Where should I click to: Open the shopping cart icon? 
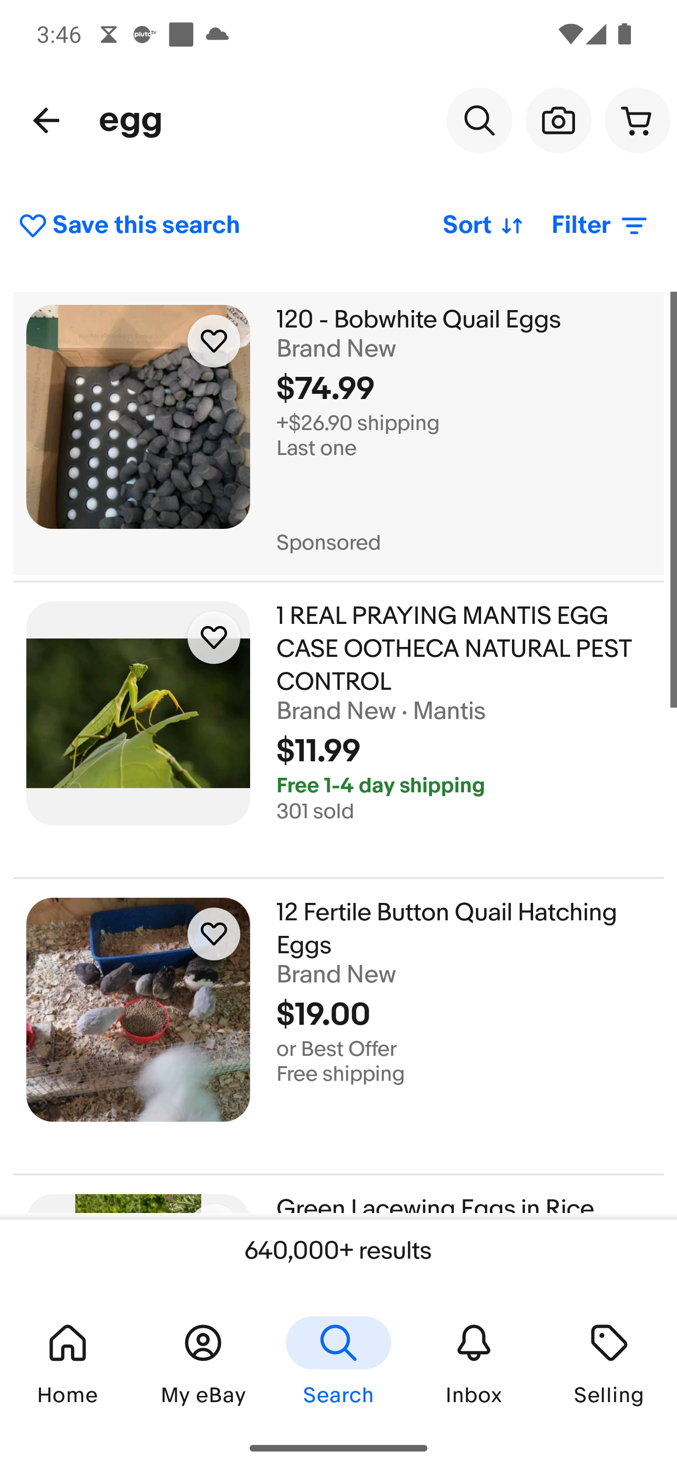[637, 120]
